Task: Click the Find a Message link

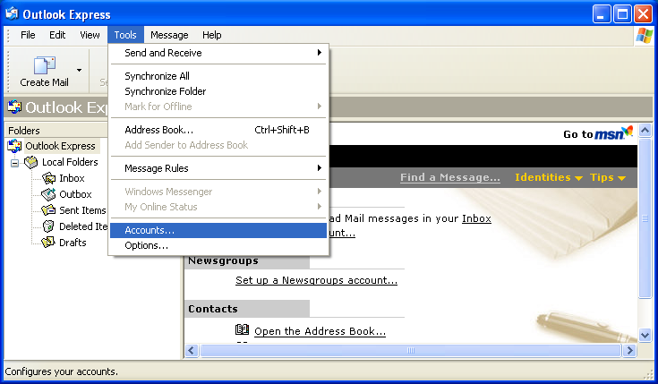Action: (x=449, y=177)
